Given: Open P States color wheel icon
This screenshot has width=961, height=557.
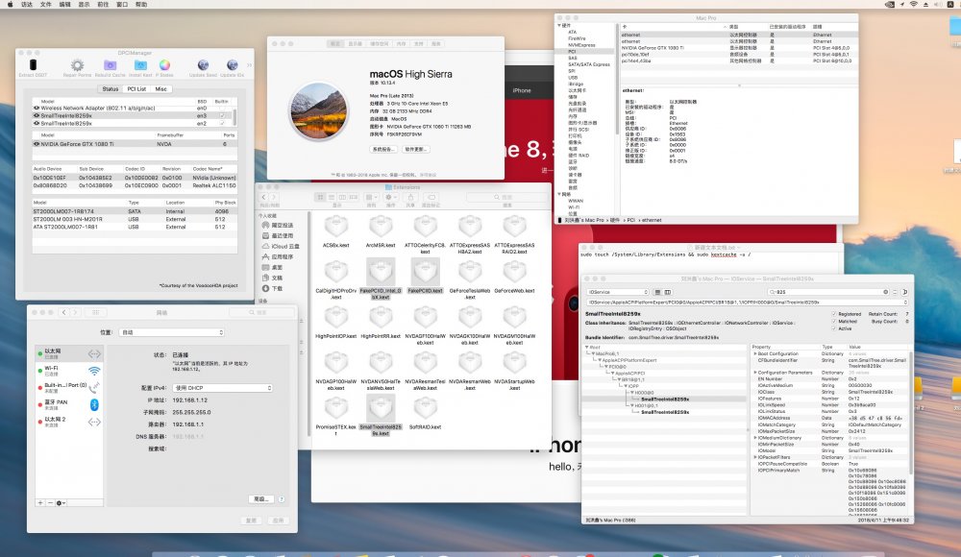Looking at the screenshot, I should click(164, 67).
